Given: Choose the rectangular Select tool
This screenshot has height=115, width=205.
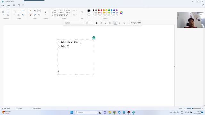Looking at the screenshot, I should click(x=14, y=12).
